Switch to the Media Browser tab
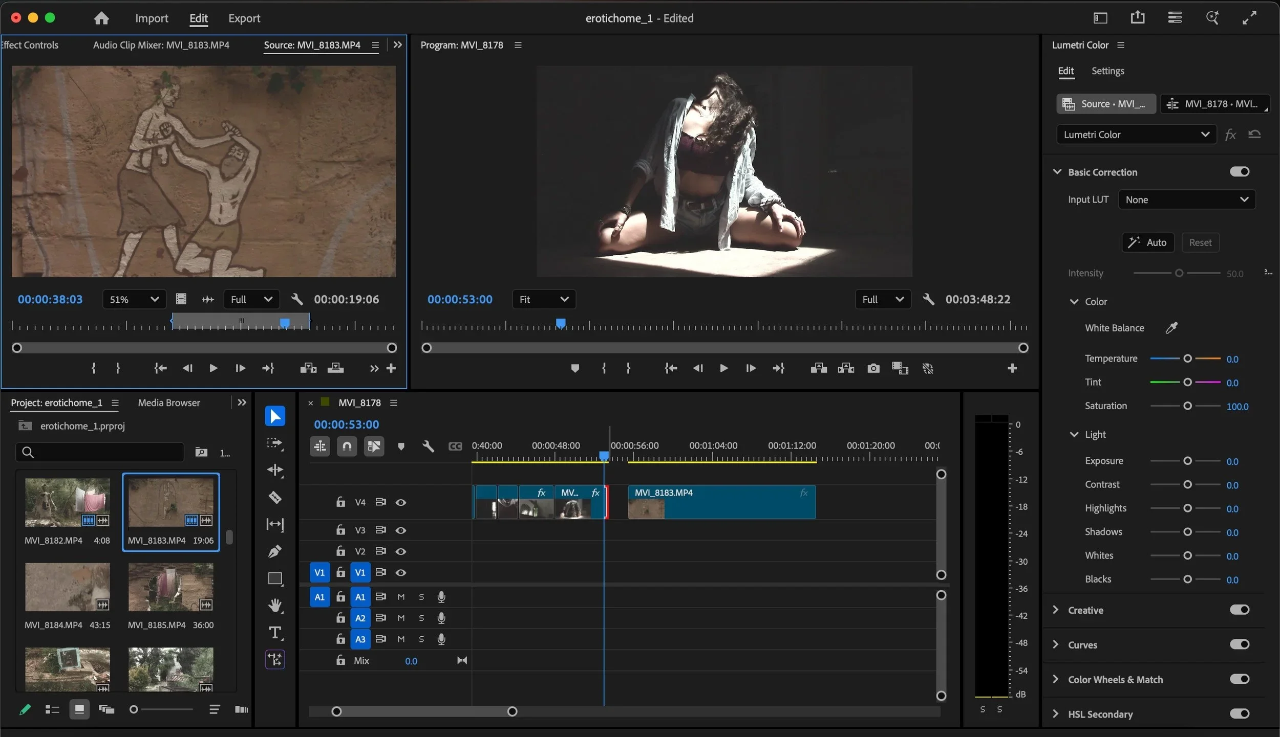The image size is (1280, 737). tap(169, 403)
